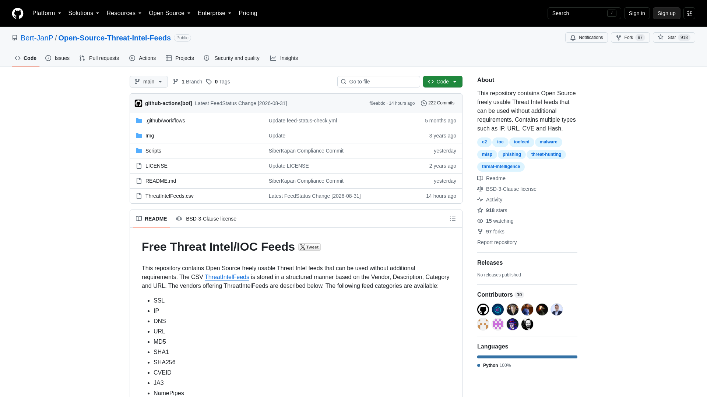Image resolution: width=707 pixels, height=397 pixels.
Task: Expand the Resources menu
Action: pyautogui.click(x=124, y=13)
